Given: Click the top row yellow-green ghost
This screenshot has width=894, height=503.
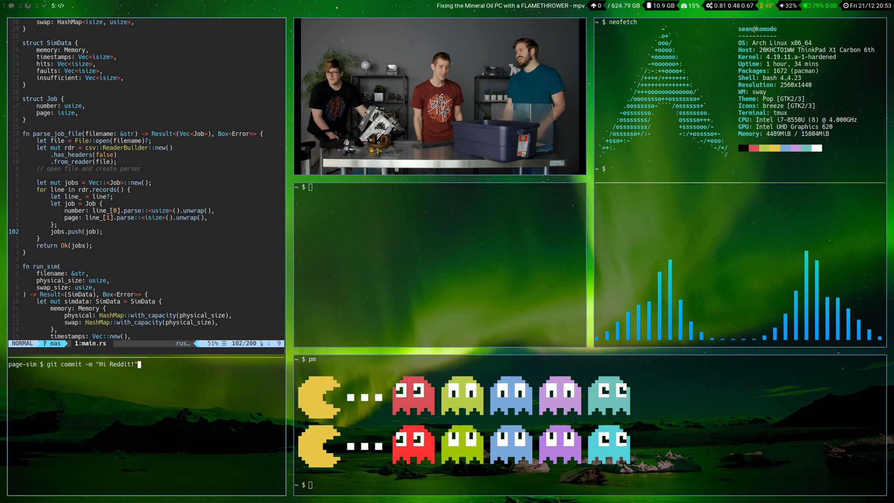Looking at the screenshot, I should pyautogui.click(x=462, y=396).
